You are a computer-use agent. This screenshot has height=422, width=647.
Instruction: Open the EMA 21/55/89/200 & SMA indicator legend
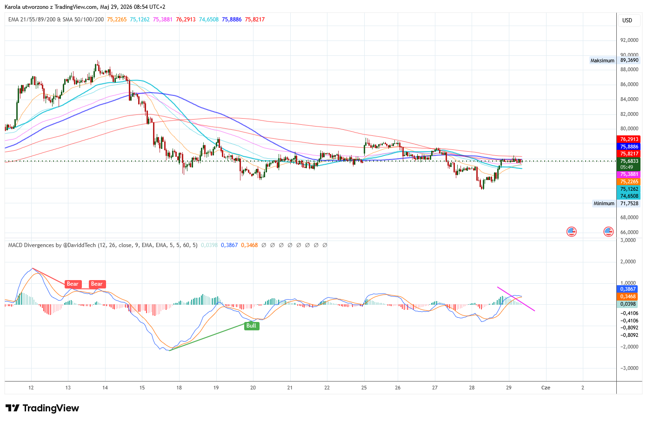pos(56,20)
